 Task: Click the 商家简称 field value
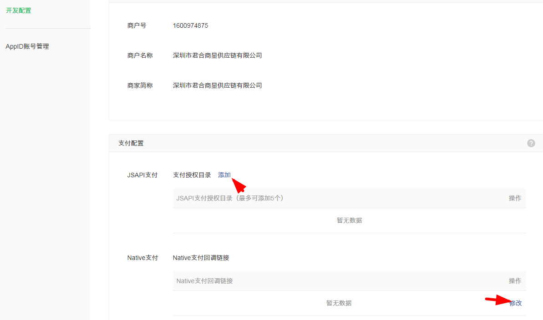click(x=217, y=85)
